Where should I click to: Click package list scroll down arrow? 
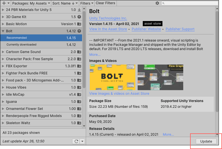tap(84, 126)
